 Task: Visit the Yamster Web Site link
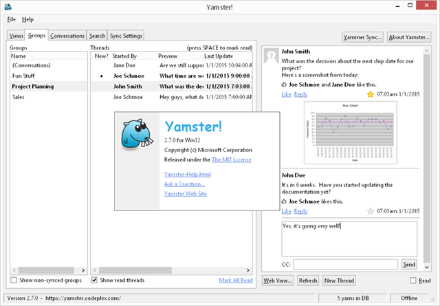point(185,193)
